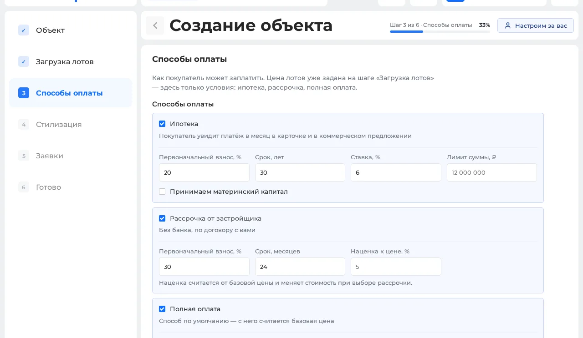Click the 33% progress value
Screen dimensions: 583x338
485,25
